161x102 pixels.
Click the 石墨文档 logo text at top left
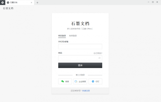pos(8,8)
